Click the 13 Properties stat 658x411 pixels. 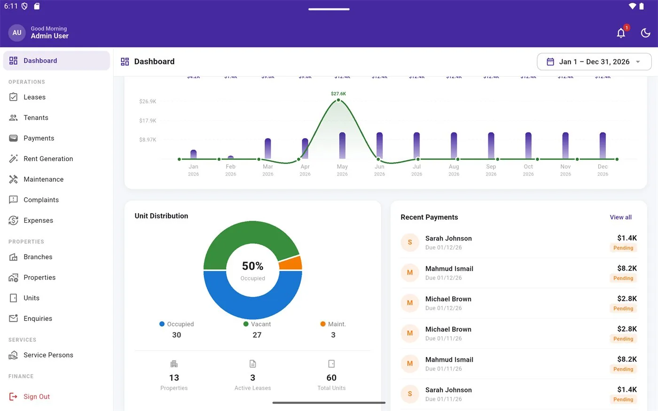pos(174,376)
